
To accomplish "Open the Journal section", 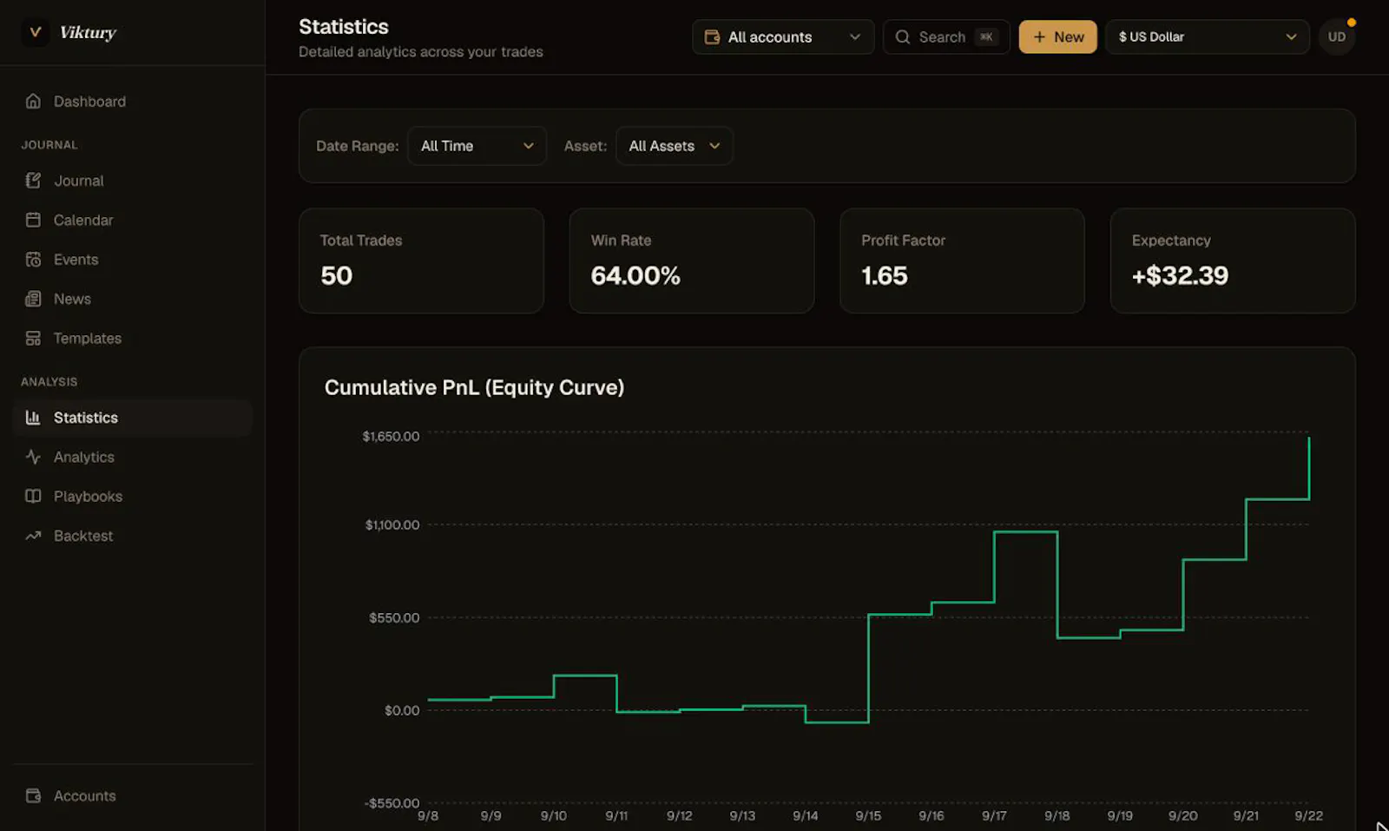I will coord(133,181).
